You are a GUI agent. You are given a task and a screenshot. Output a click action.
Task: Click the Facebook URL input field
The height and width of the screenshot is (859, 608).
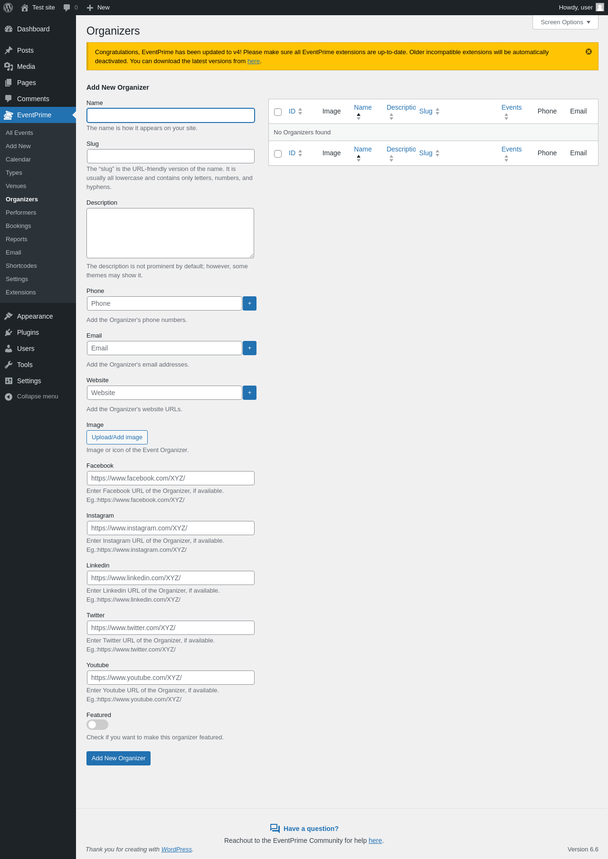pyautogui.click(x=171, y=478)
